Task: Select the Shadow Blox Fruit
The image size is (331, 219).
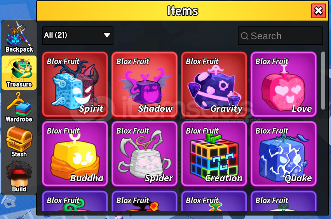Action: (x=145, y=84)
